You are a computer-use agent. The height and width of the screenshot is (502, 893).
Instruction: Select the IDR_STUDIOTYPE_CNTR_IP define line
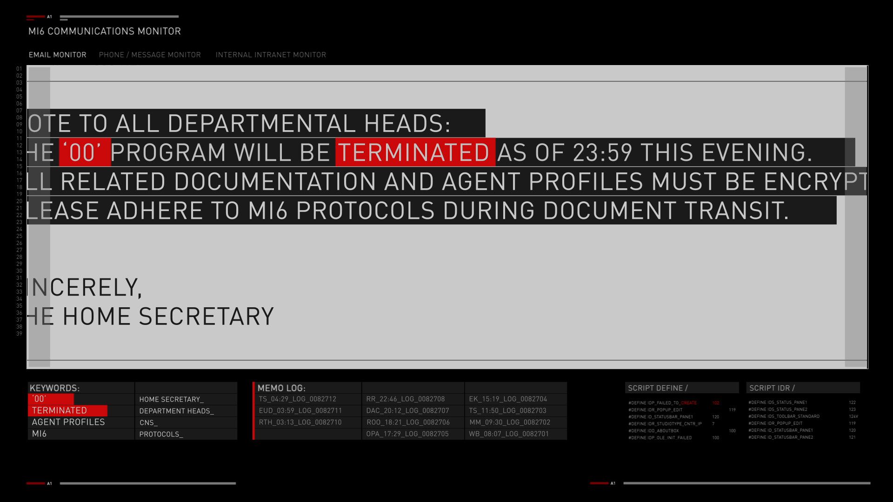pos(672,424)
